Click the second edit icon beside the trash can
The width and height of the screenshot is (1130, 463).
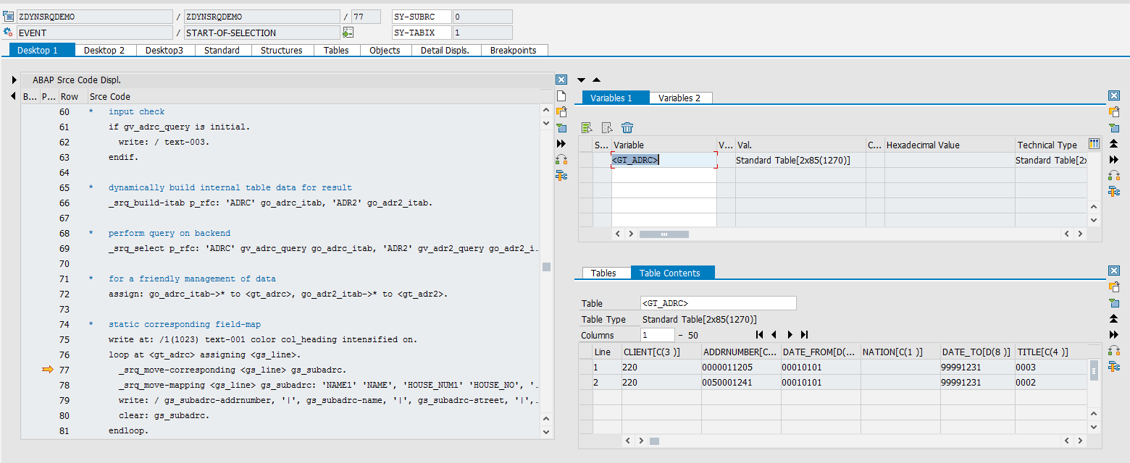[607, 127]
